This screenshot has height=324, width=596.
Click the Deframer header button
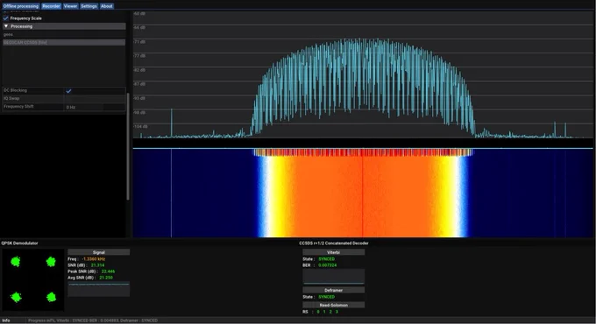click(x=333, y=290)
